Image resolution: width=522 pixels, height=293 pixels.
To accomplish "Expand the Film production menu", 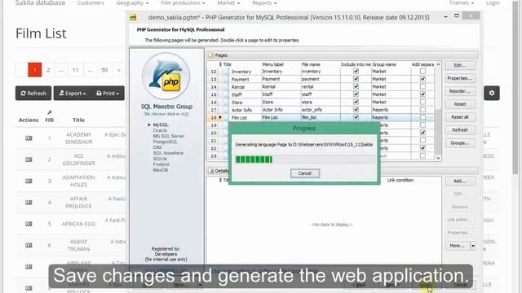I will [183, 3].
